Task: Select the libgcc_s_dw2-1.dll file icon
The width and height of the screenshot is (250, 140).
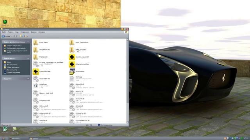Action: (36, 93)
